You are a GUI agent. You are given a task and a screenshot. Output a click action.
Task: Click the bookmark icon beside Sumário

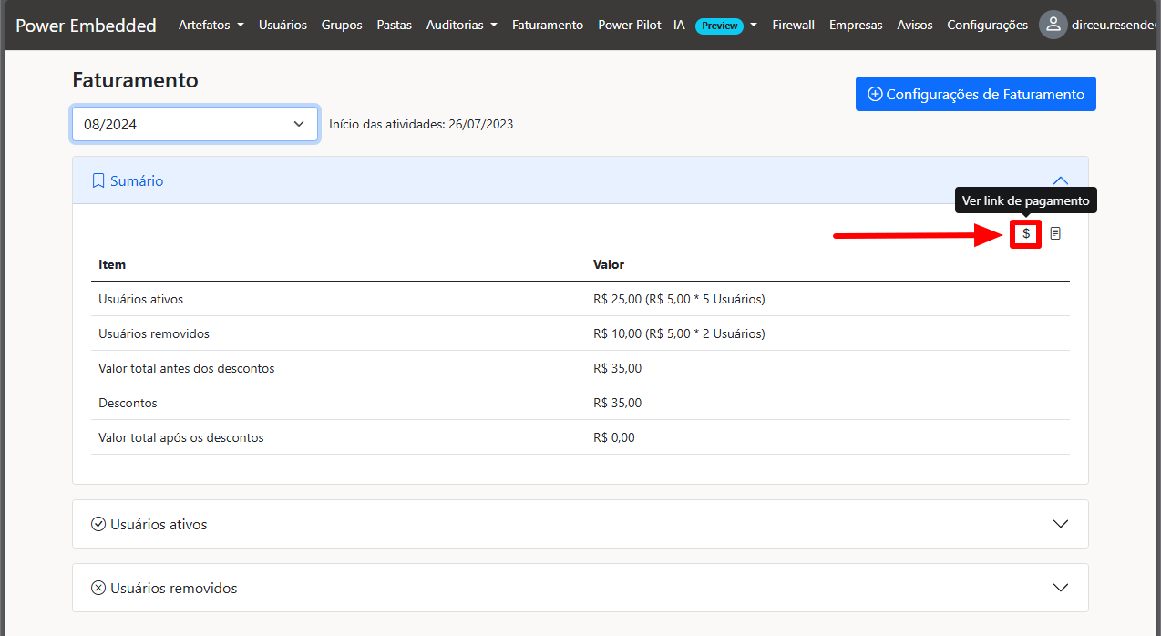[98, 181]
